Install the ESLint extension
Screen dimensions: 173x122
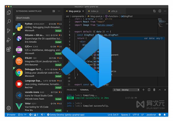coord(58,65)
